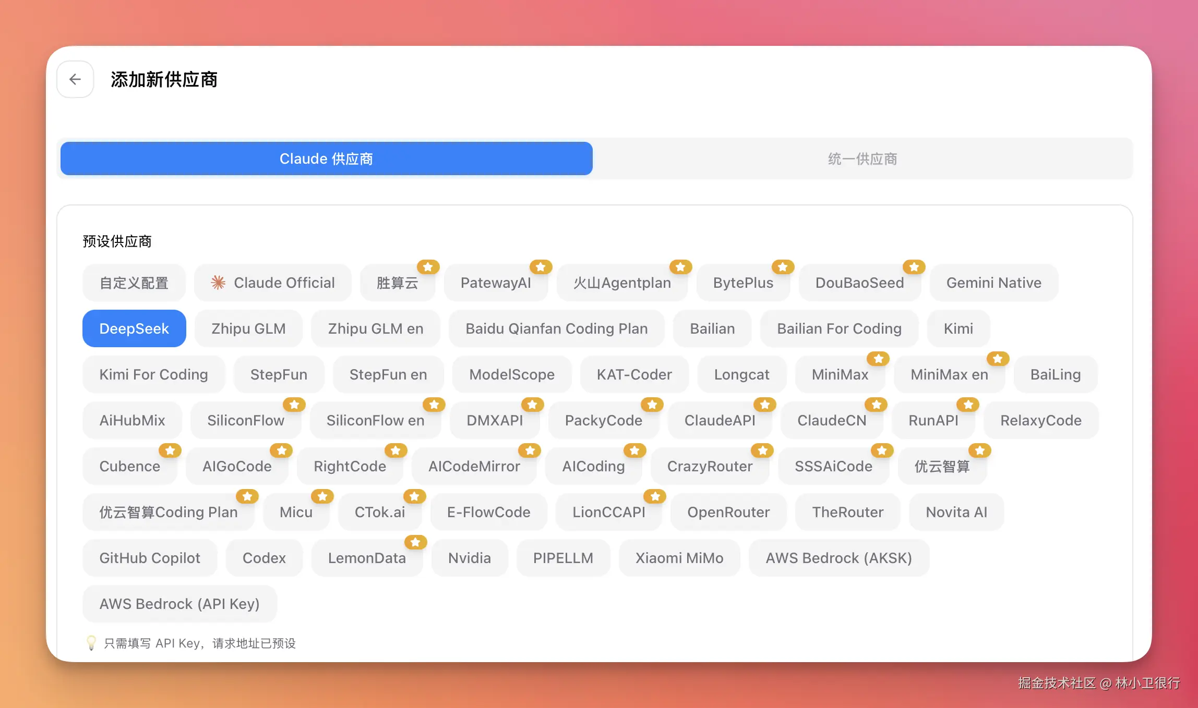Select BaiLing provider
This screenshot has width=1198, height=708.
pyautogui.click(x=1056, y=374)
